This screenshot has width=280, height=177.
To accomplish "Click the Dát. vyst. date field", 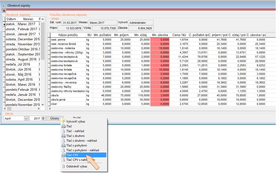I will tap(70, 23).
